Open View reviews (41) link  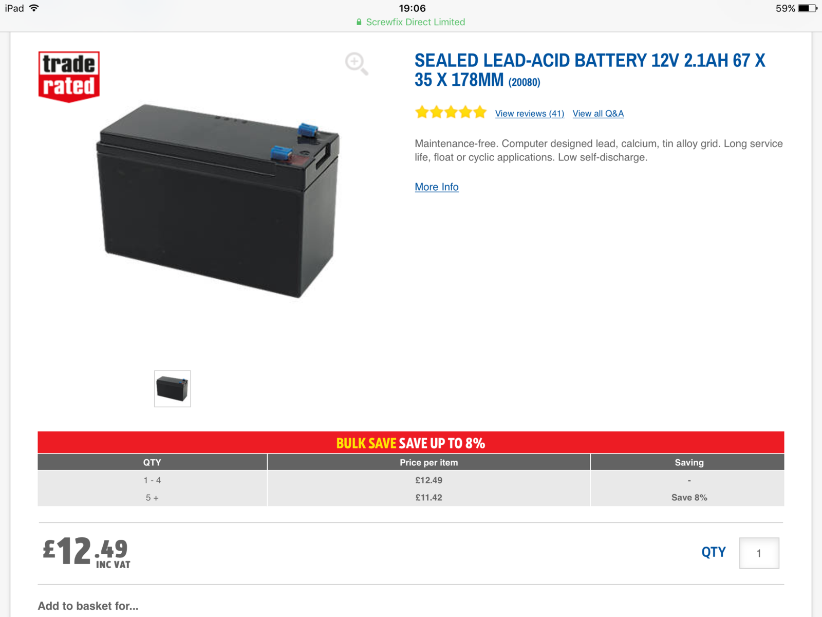click(x=529, y=114)
